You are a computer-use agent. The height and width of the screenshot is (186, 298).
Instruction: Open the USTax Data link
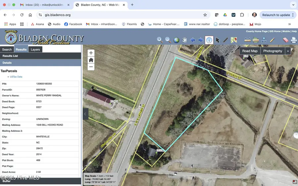tap(16, 77)
